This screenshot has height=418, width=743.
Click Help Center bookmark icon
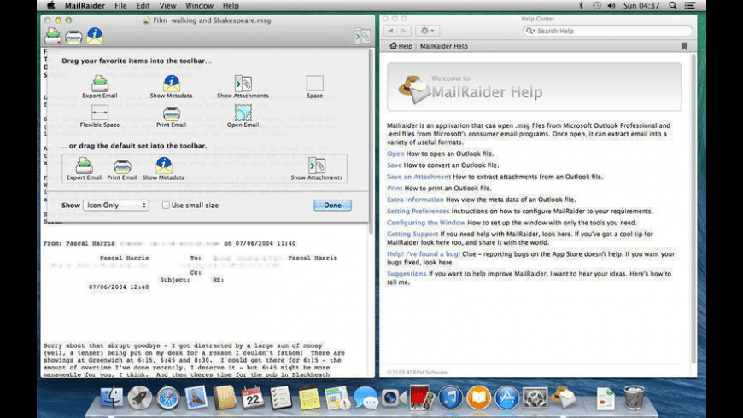pos(684,46)
